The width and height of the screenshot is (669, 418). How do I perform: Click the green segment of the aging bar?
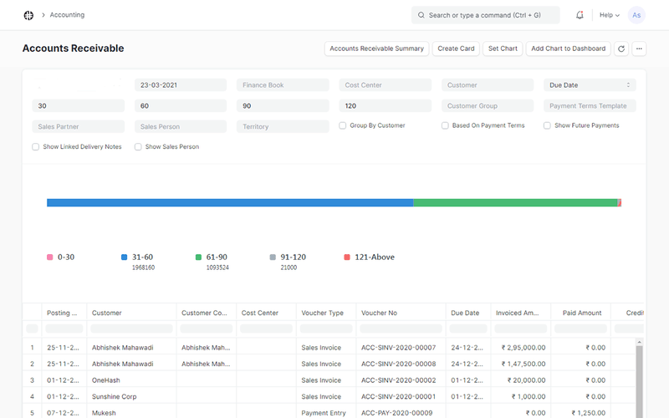click(x=514, y=203)
